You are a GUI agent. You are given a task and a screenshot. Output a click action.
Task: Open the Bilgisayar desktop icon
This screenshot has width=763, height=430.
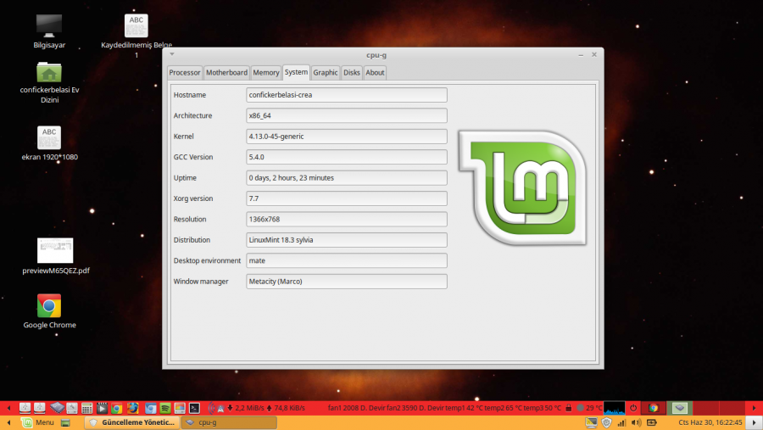pyautogui.click(x=49, y=25)
